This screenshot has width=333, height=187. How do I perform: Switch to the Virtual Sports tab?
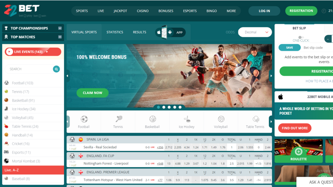[x=84, y=33]
